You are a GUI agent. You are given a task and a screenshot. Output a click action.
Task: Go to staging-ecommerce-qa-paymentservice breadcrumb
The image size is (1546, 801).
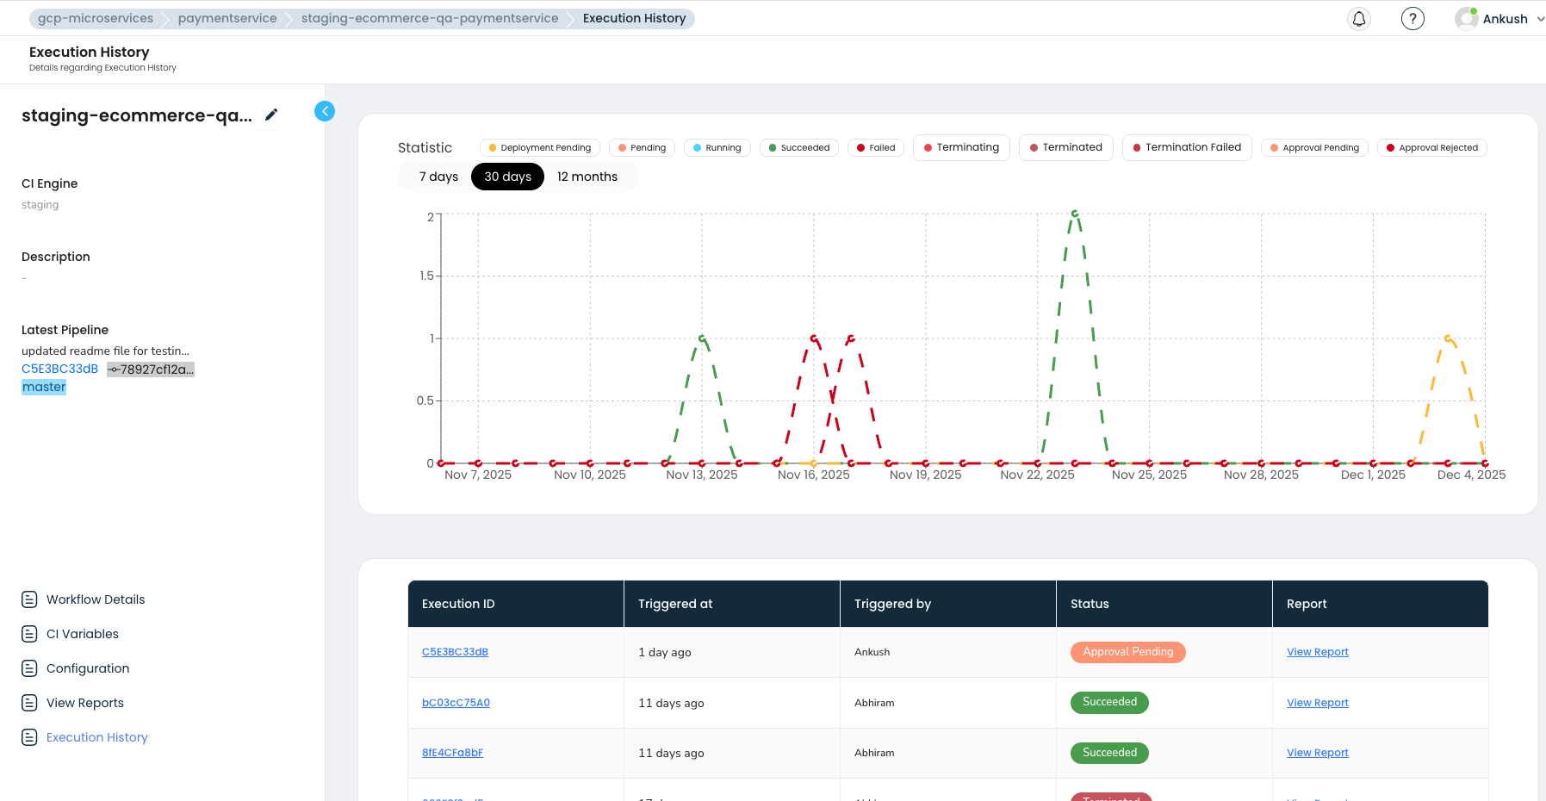coord(430,18)
